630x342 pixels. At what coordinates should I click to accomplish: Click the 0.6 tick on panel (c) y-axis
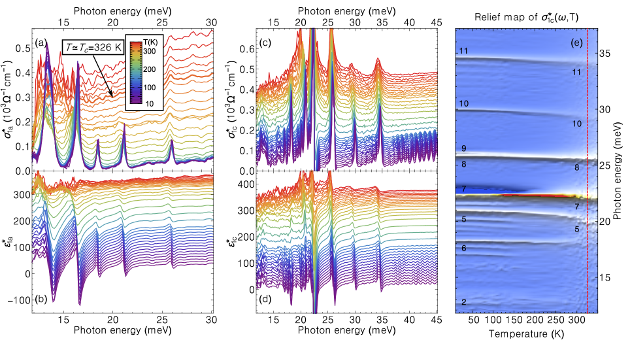point(247,48)
